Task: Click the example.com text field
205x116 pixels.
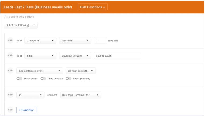Action: point(117,56)
